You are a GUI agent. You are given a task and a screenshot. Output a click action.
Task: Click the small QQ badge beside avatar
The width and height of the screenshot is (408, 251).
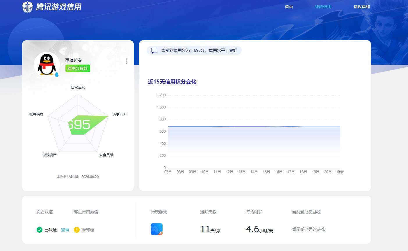57,75
